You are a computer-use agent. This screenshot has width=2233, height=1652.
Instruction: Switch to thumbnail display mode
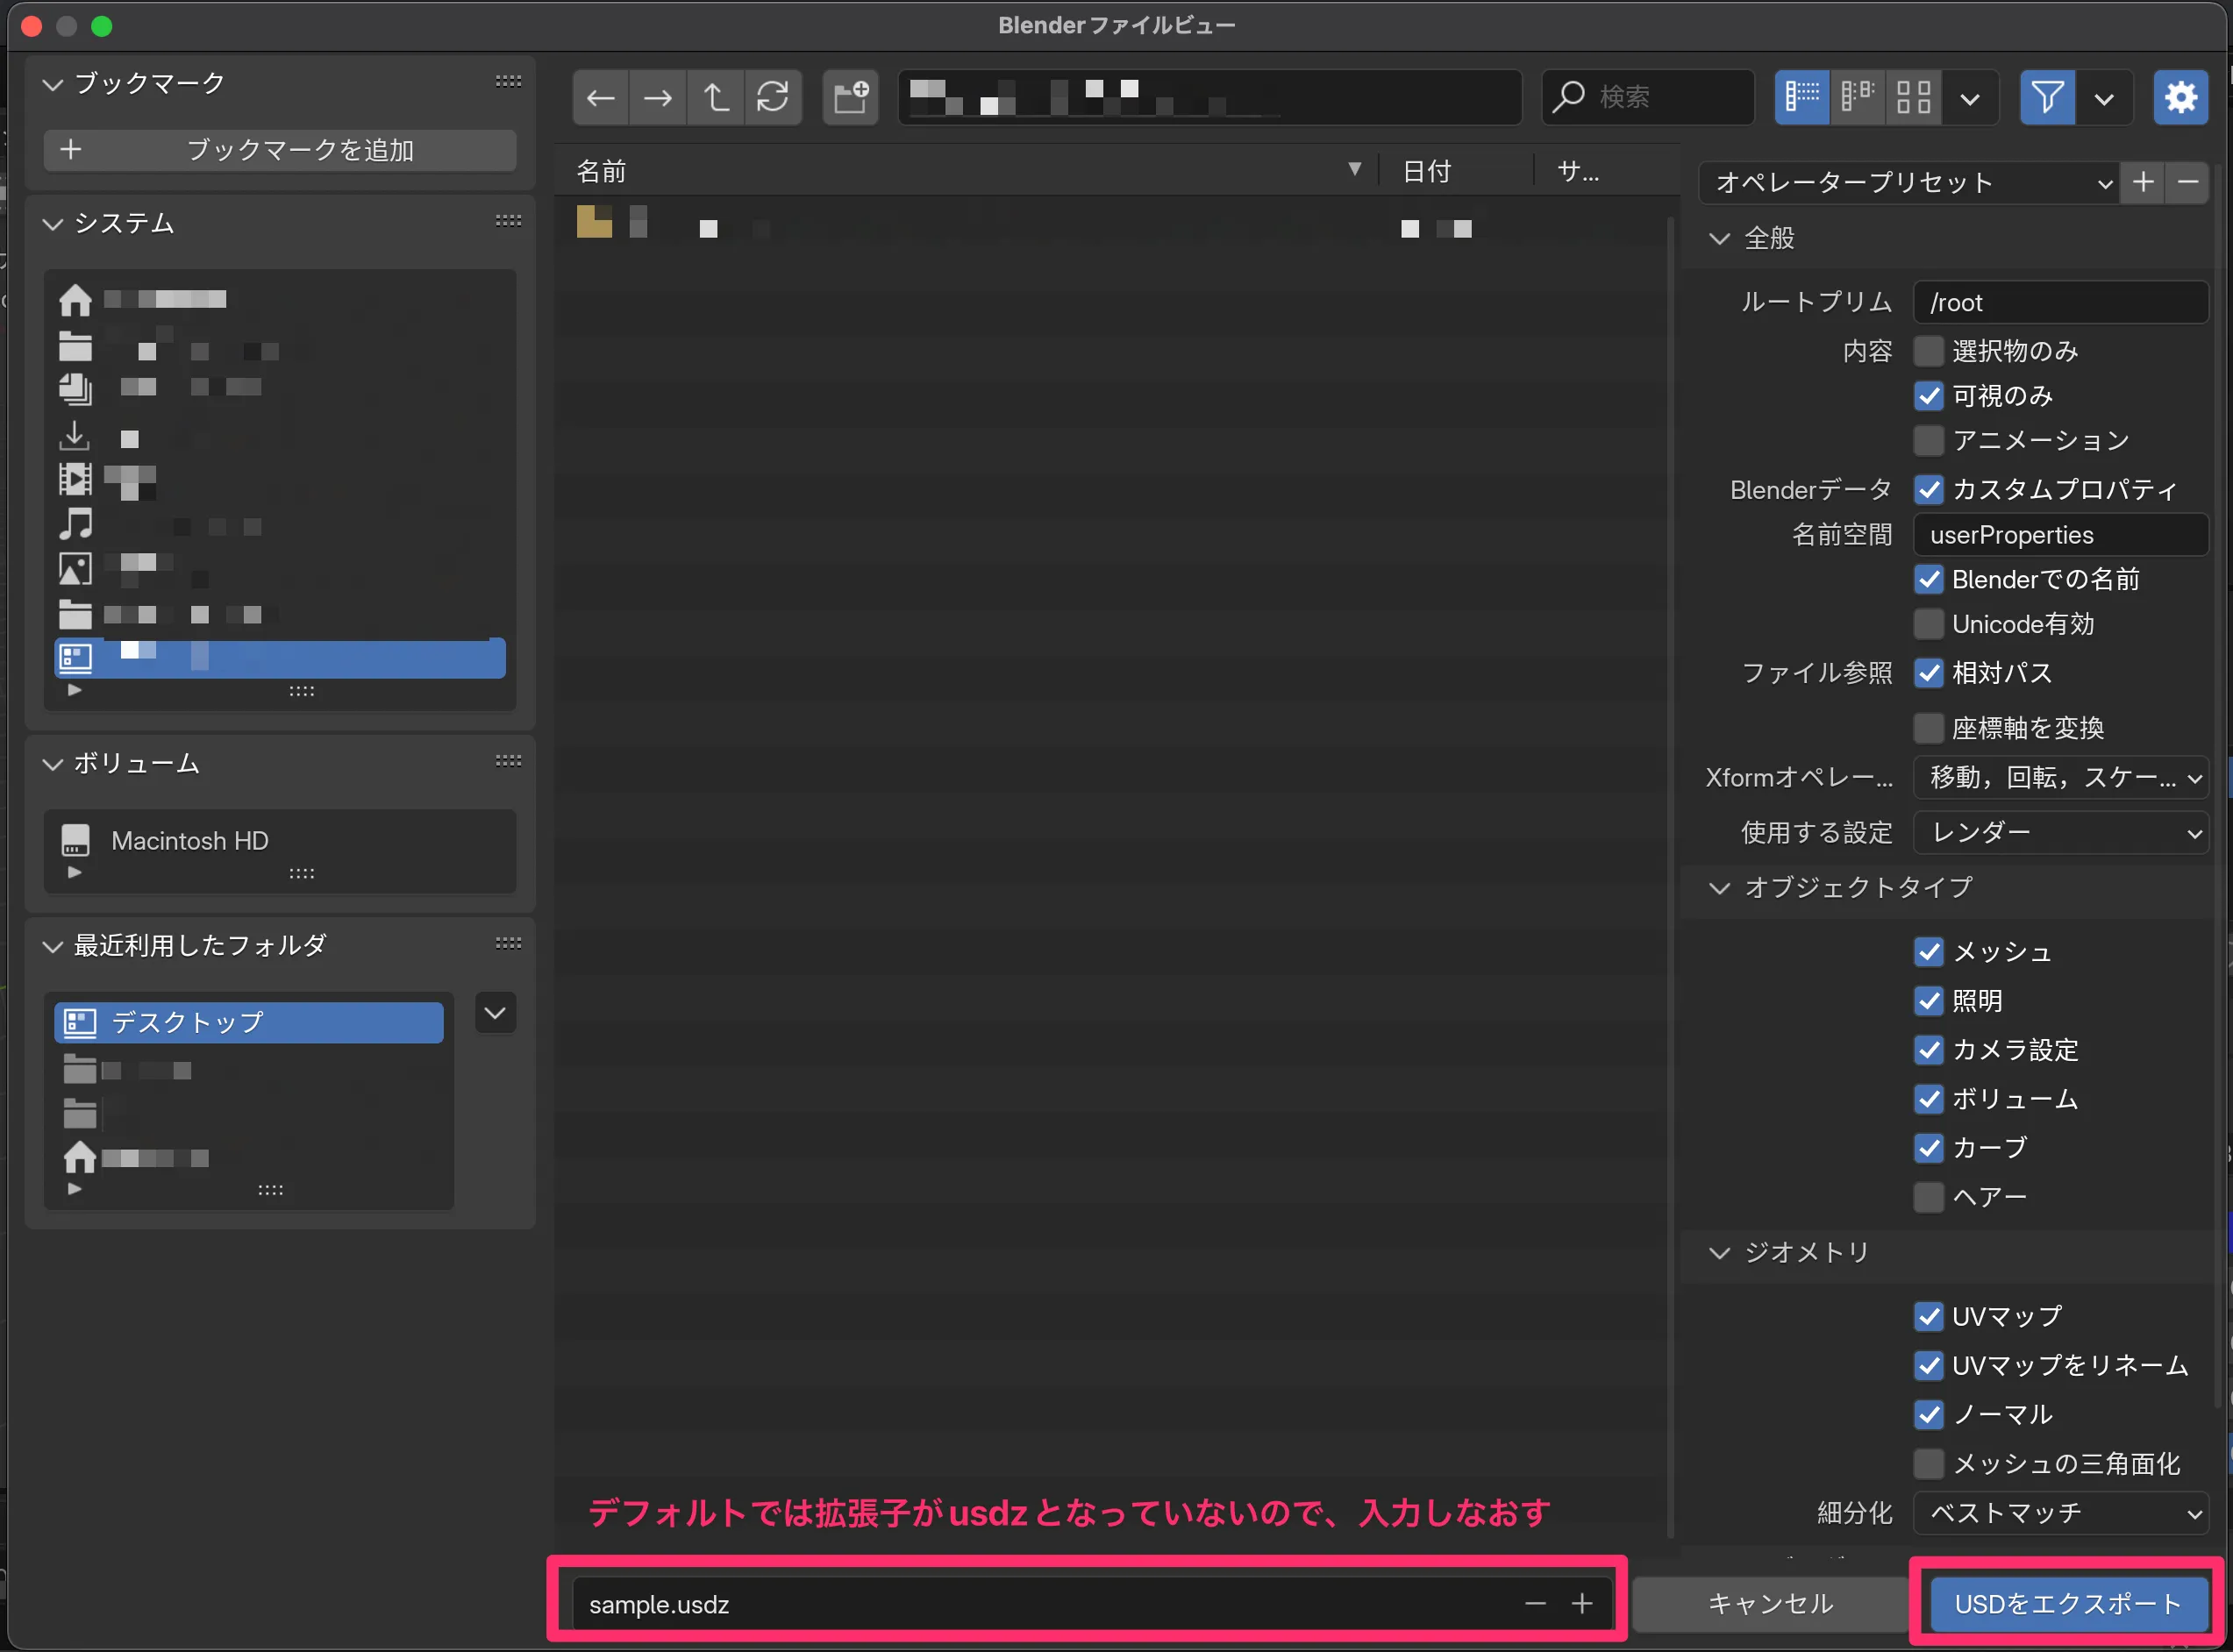(x=1912, y=97)
